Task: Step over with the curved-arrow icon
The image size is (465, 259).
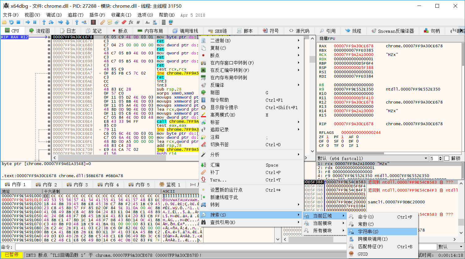Action: (51, 22)
